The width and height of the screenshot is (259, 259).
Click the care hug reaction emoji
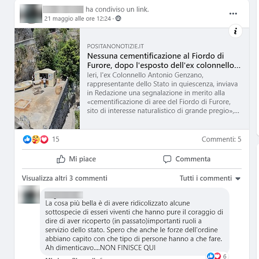[36, 139]
